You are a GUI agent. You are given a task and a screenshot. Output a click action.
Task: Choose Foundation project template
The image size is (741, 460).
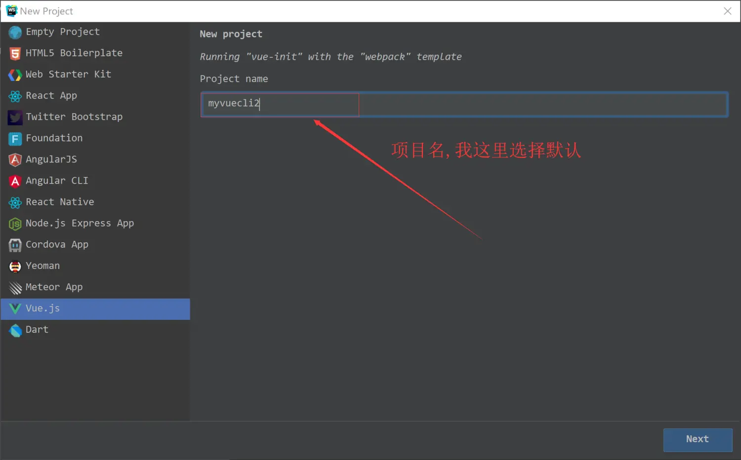(95, 138)
